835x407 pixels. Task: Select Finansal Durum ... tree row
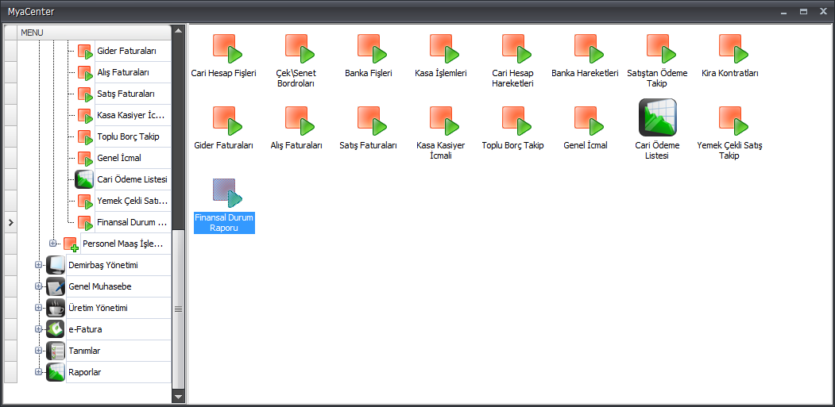pyautogui.click(x=133, y=222)
